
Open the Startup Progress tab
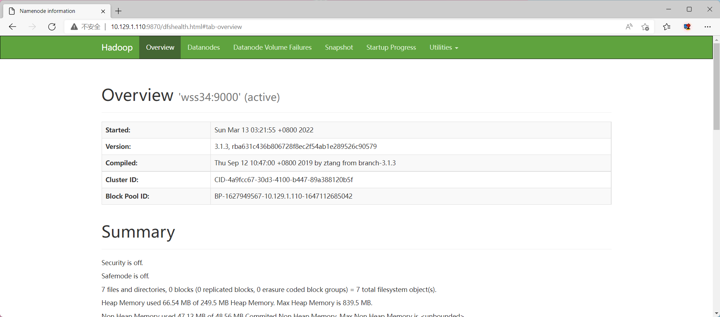click(x=391, y=47)
